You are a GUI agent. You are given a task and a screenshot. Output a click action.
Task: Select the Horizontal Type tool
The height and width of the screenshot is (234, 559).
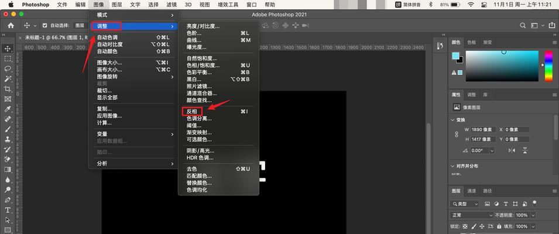coord(8,210)
